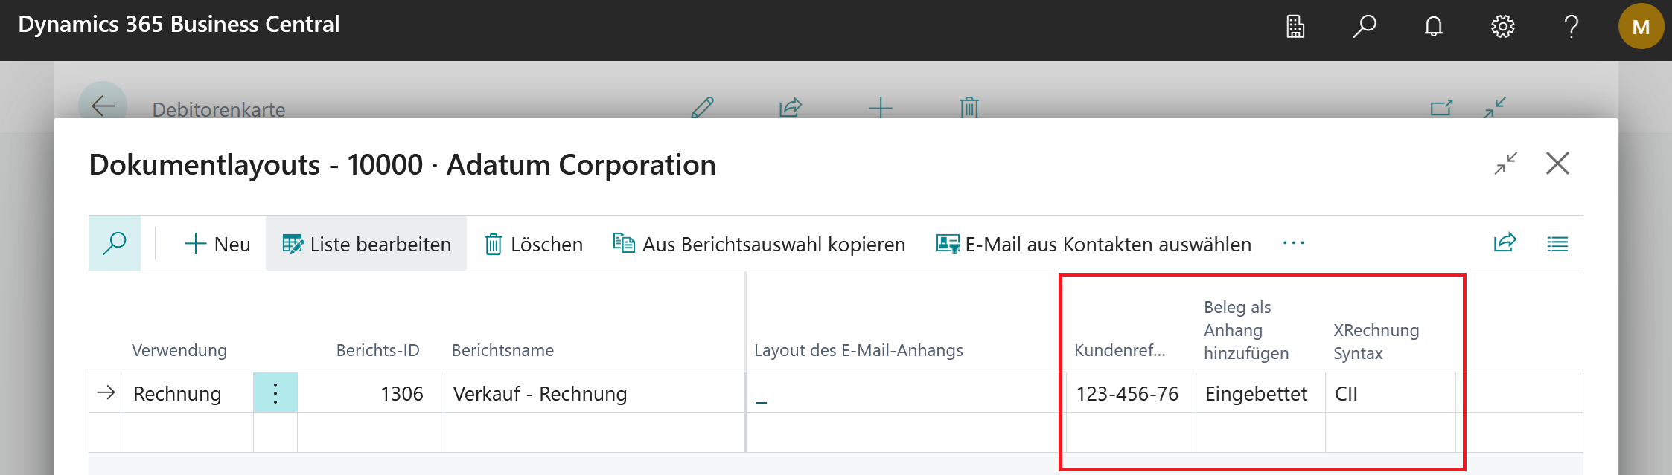Click the XRechnung Syntax column header
Viewport: 1672px width, 475px height.
tap(1376, 341)
